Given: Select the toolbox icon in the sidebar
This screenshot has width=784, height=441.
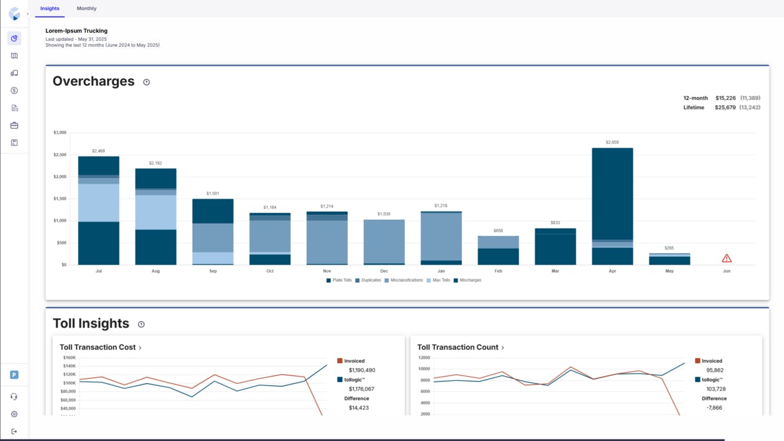Looking at the screenshot, I should coord(14,125).
